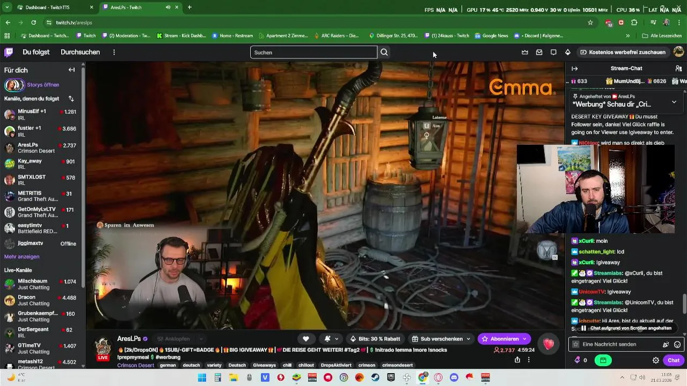Screen dimensions: 687x386
Task: Click Kostenlos werbefrei zuschauen button
Action: (x=623, y=52)
